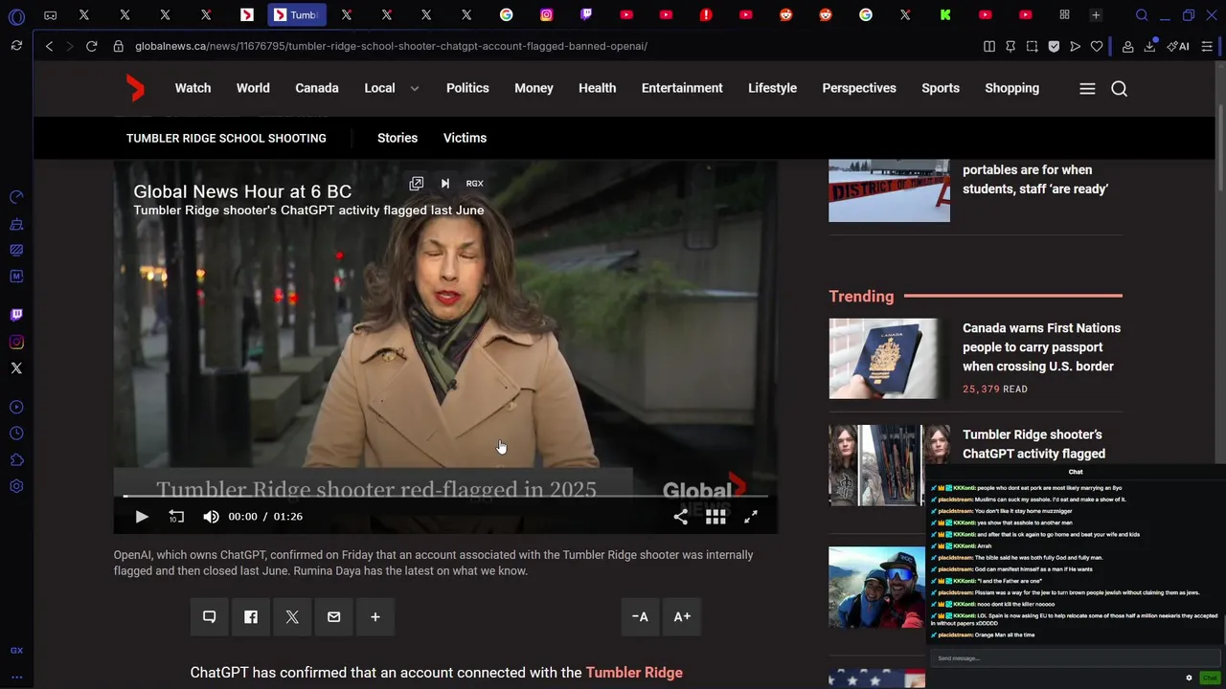The height and width of the screenshot is (689, 1226).
Task: Open extensions cube in sidebar
Action: click(16, 460)
